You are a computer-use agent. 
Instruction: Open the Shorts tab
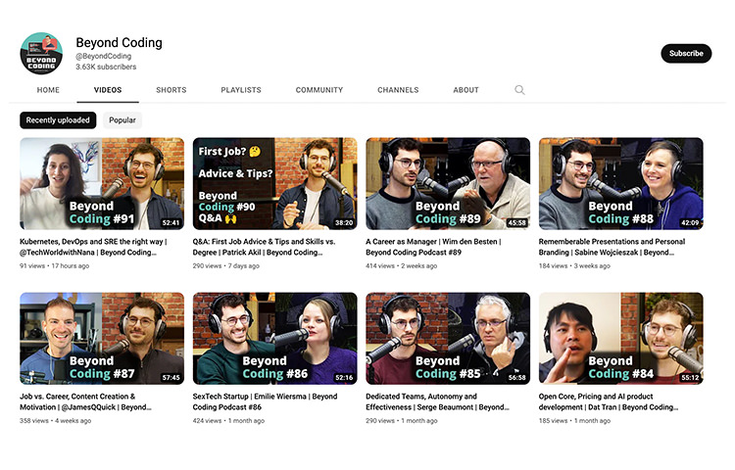pyautogui.click(x=171, y=90)
